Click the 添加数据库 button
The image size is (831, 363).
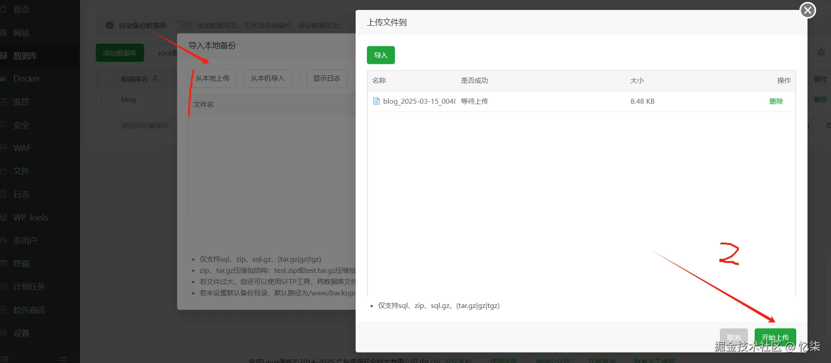(120, 53)
